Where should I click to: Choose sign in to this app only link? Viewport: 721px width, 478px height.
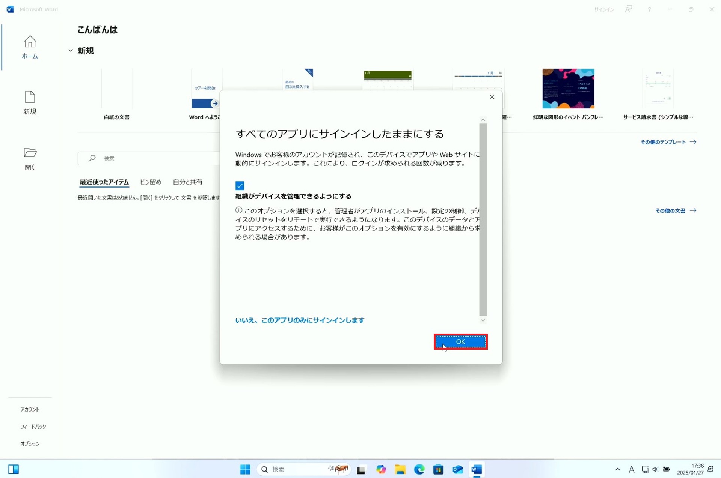pos(300,320)
